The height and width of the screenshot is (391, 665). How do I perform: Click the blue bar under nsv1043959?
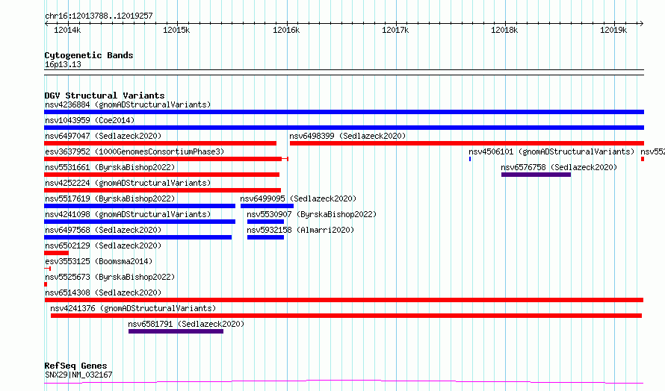pos(344,128)
